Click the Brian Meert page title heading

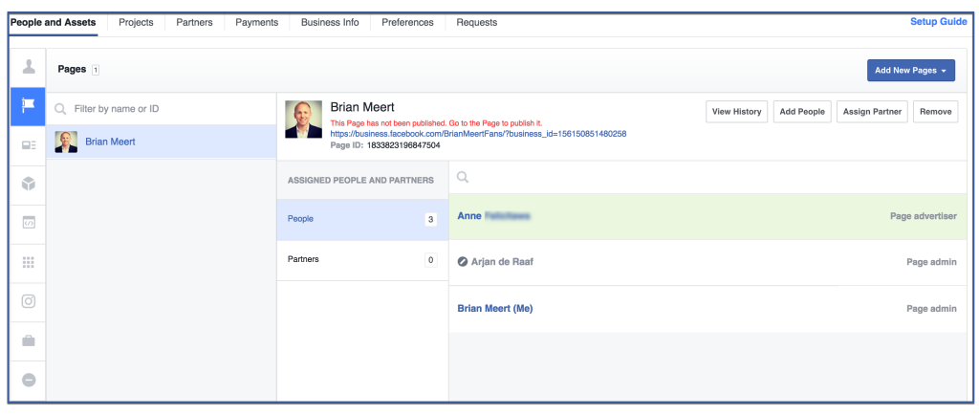click(362, 107)
